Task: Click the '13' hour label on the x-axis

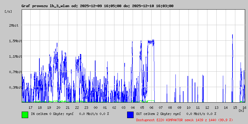Action: 216,108
